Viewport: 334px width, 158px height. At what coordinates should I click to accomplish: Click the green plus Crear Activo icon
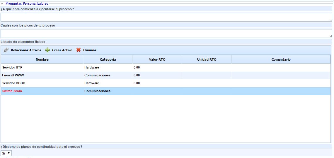tap(47, 50)
